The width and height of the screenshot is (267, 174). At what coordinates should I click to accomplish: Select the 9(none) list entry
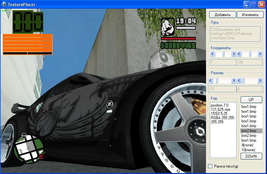tap(251, 145)
